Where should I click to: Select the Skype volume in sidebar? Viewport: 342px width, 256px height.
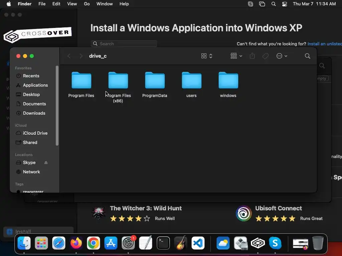[x=29, y=163]
